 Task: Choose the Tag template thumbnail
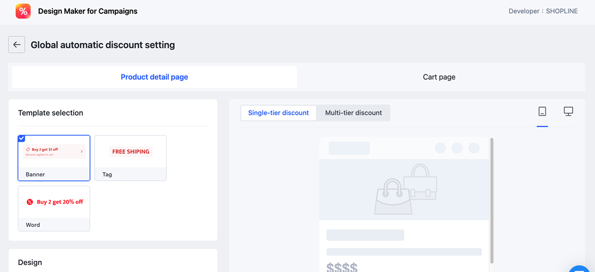click(x=130, y=157)
